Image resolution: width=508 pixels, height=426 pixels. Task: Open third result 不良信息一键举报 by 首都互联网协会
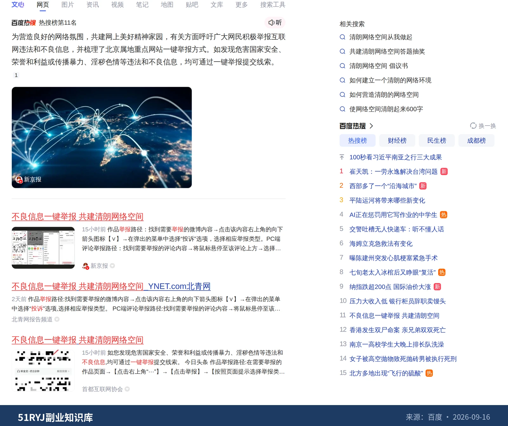[x=77, y=340]
